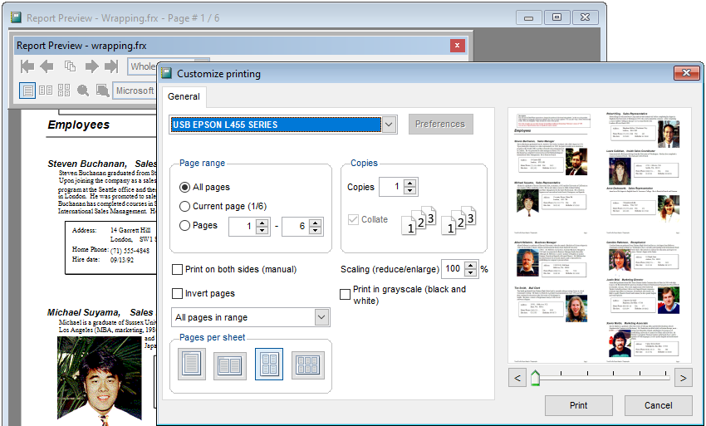The width and height of the screenshot is (706, 426).
Task: Click the Scaling percentage input field
Action: pyautogui.click(x=453, y=269)
